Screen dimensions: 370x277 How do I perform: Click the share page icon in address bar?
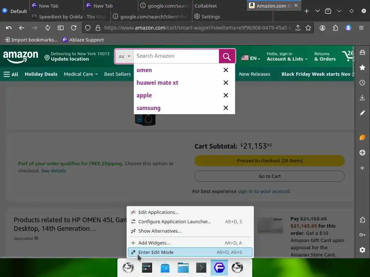(298, 28)
